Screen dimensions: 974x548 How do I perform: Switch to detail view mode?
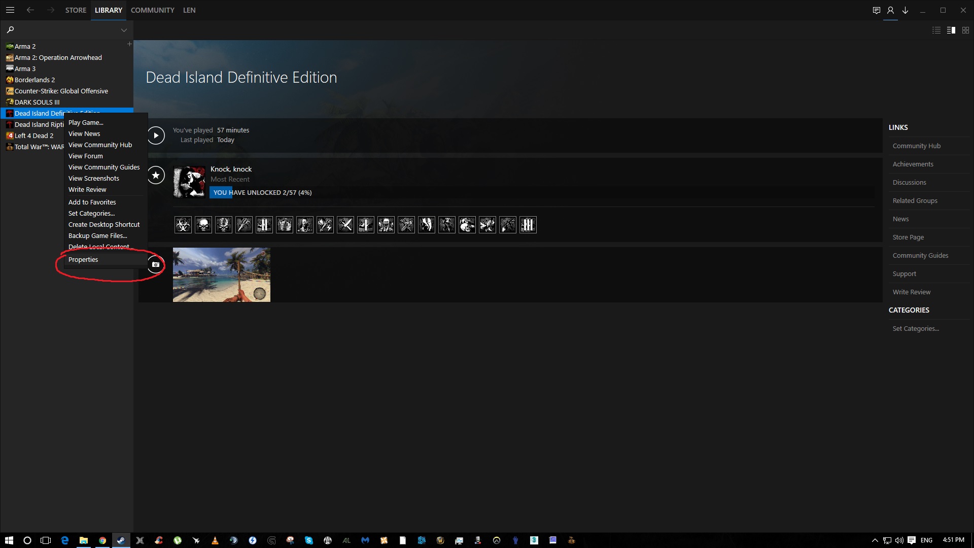(951, 30)
